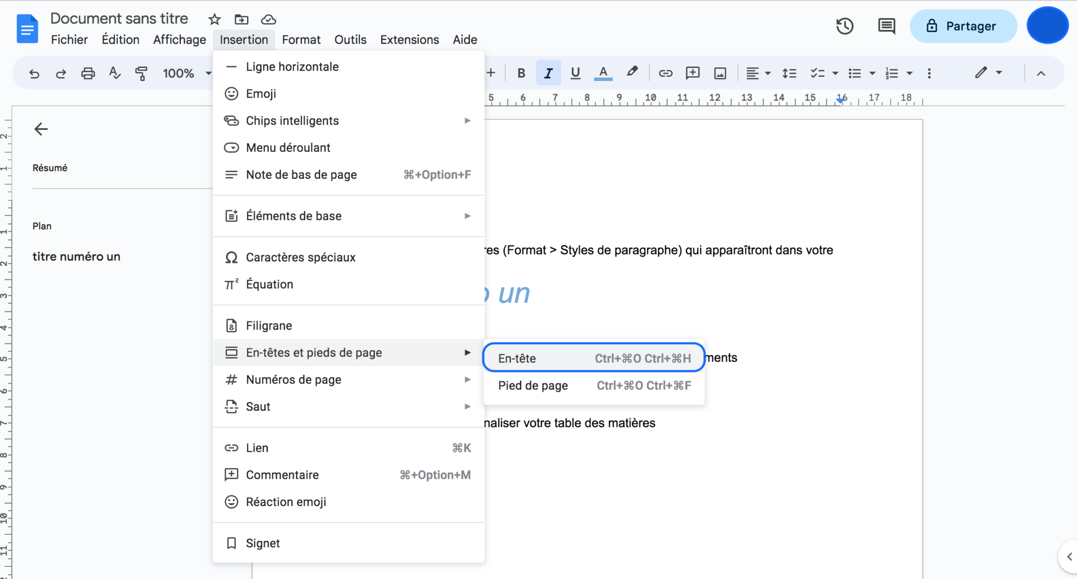Collapse the outline panel with the back arrow
Image resolution: width=1077 pixels, height=579 pixels.
click(40, 128)
